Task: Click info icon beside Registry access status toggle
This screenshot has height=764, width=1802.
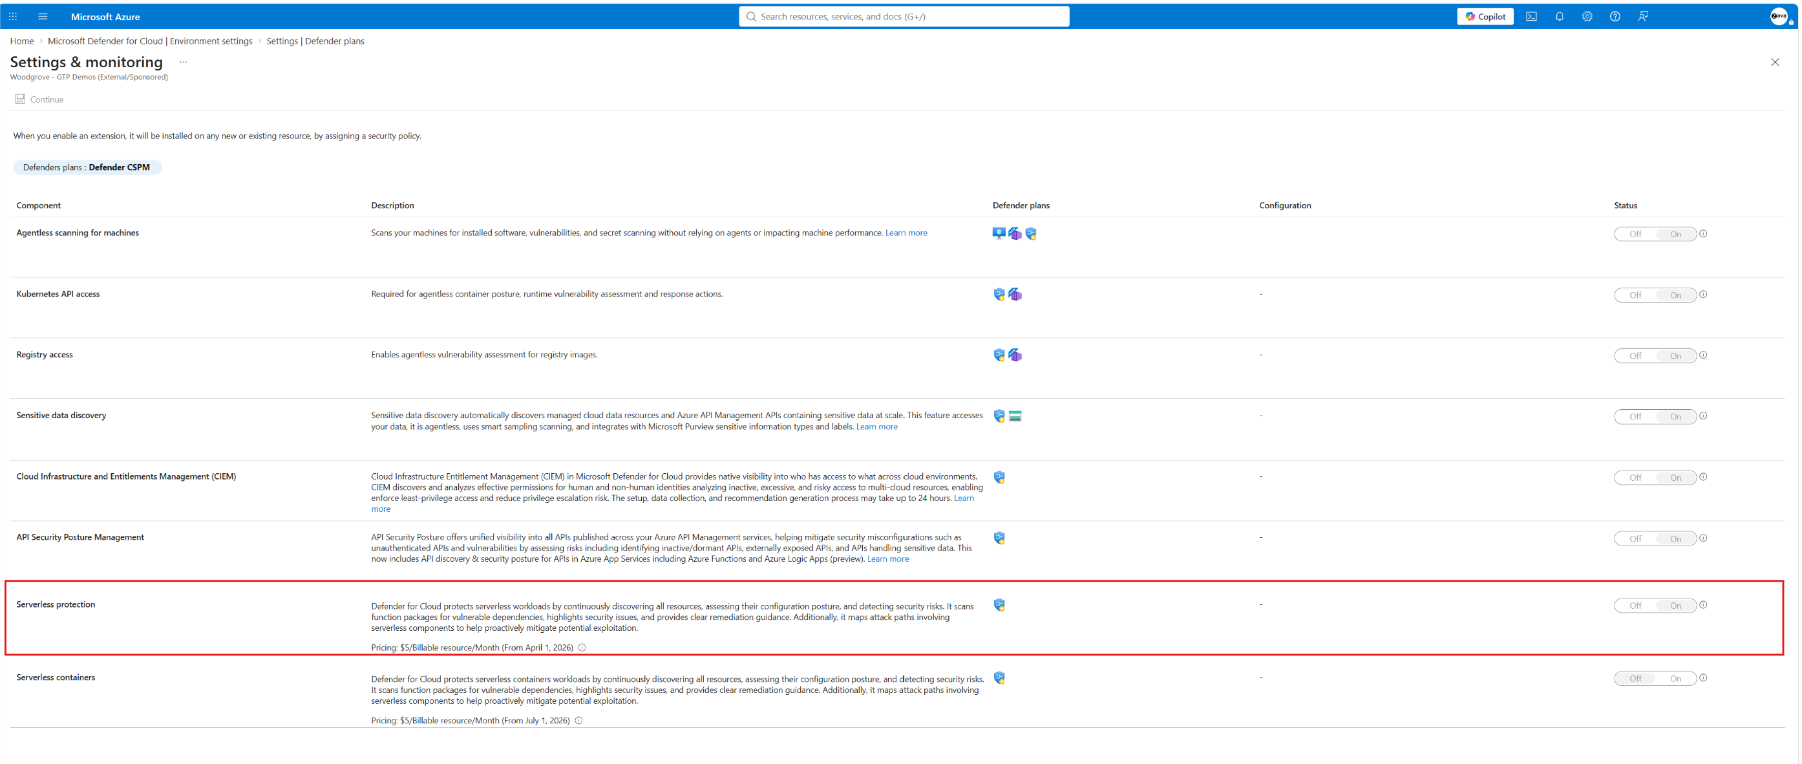Action: 1703,355
